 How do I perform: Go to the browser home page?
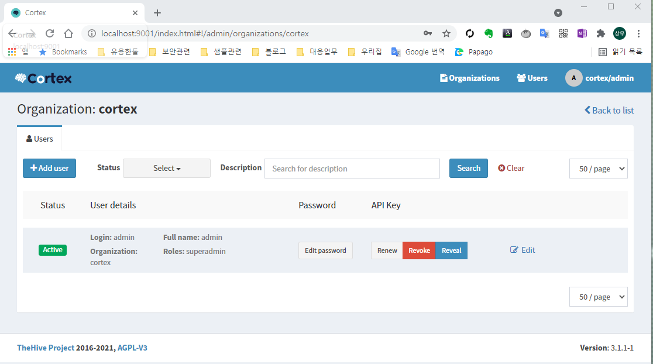click(68, 33)
